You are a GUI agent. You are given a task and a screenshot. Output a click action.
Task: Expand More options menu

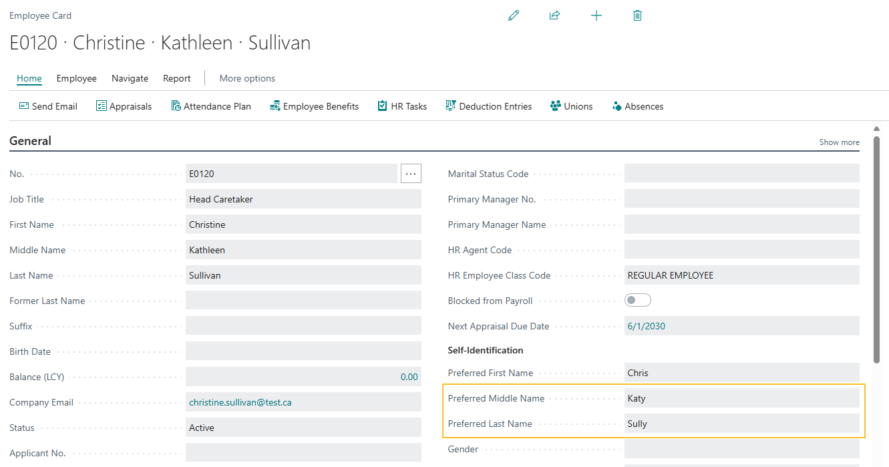click(x=246, y=78)
